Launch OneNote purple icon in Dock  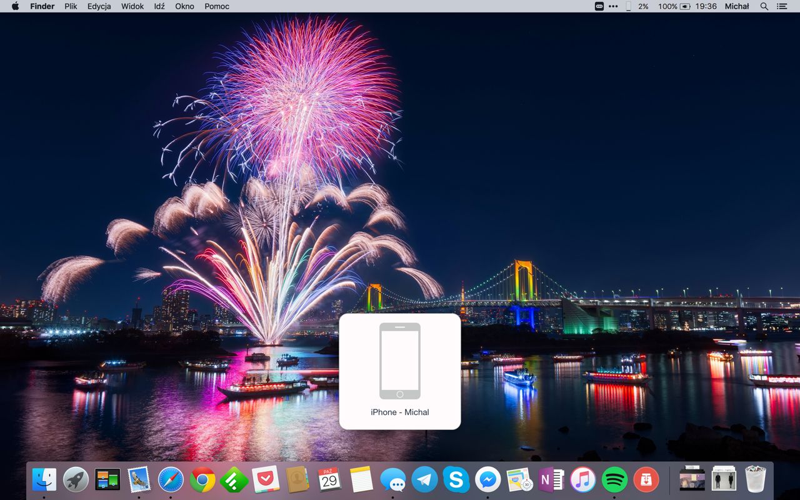pyautogui.click(x=551, y=480)
